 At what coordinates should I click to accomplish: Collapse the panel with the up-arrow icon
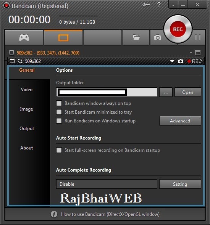pyautogui.click(x=191, y=53)
